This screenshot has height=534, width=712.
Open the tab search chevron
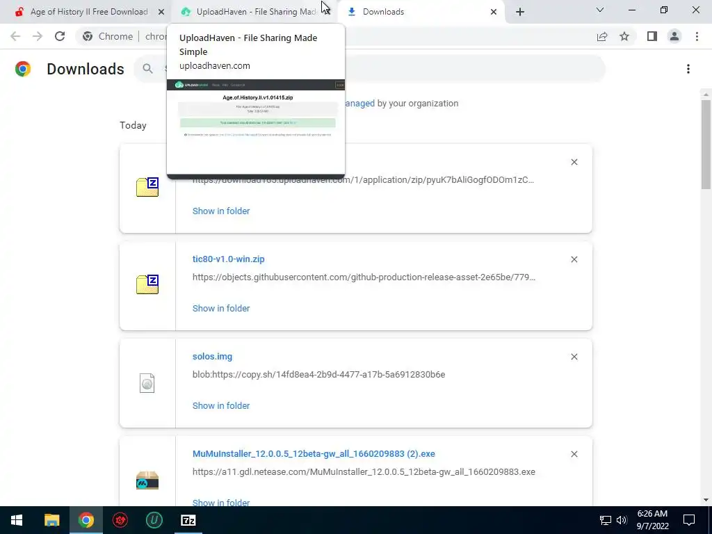pyautogui.click(x=600, y=10)
